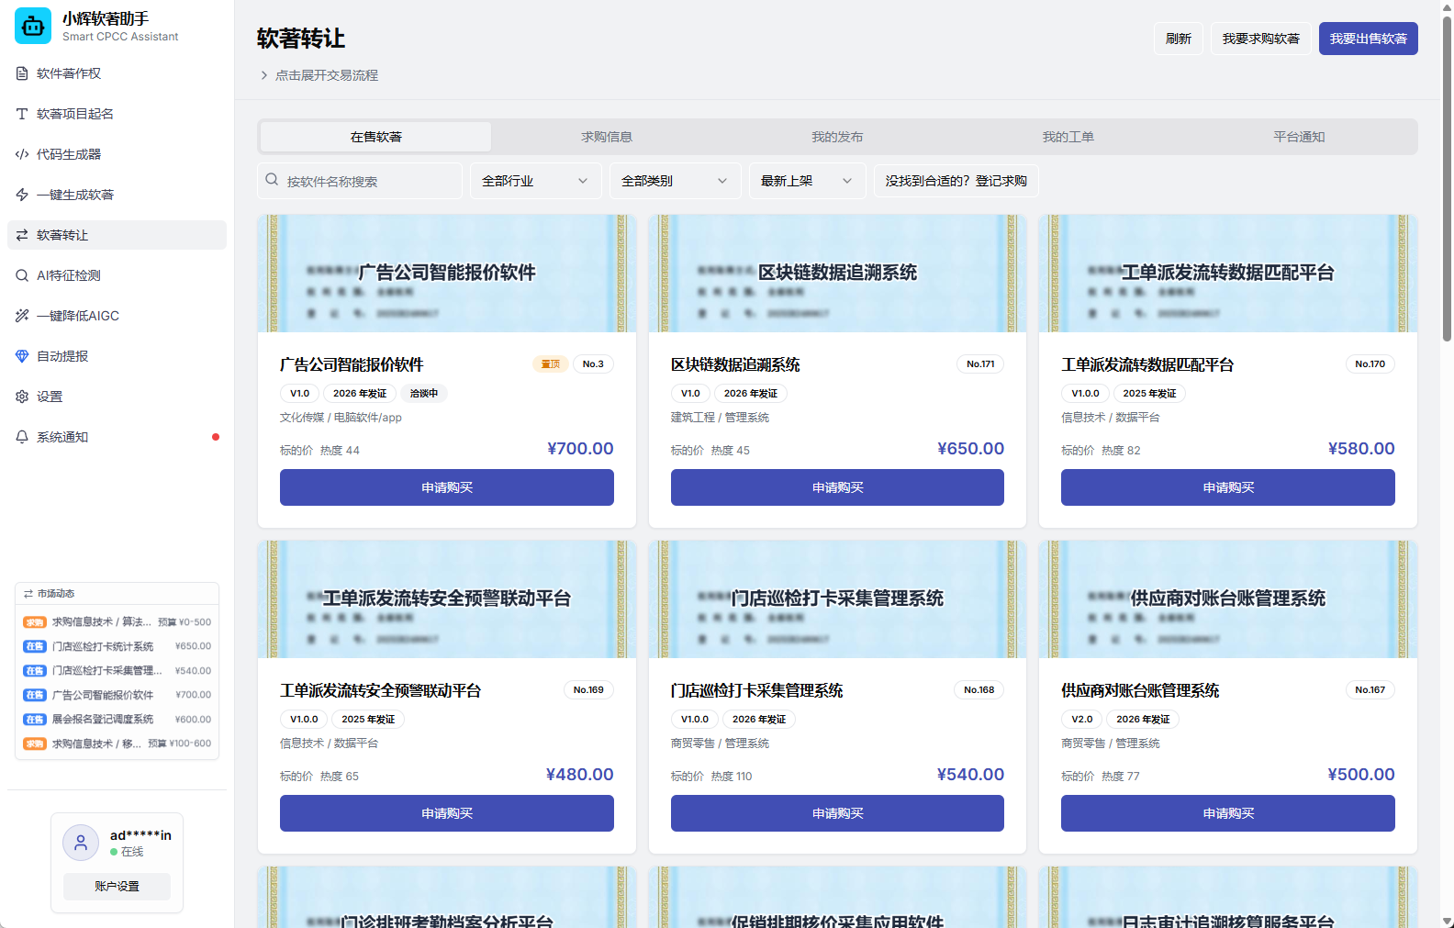Open the 自动提报 sidebar item
Screen dimensions: 1454x928
[x=117, y=356]
